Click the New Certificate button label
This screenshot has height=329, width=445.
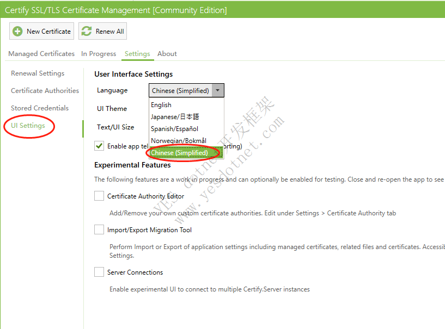(x=48, y=32)
